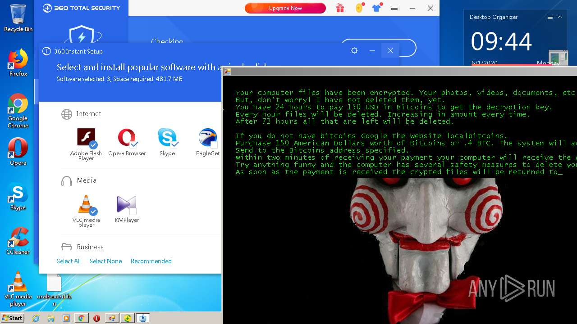Close the 360 Instant Setup window
This screenshot has width=577, height=324.
(x=390, y=50)
